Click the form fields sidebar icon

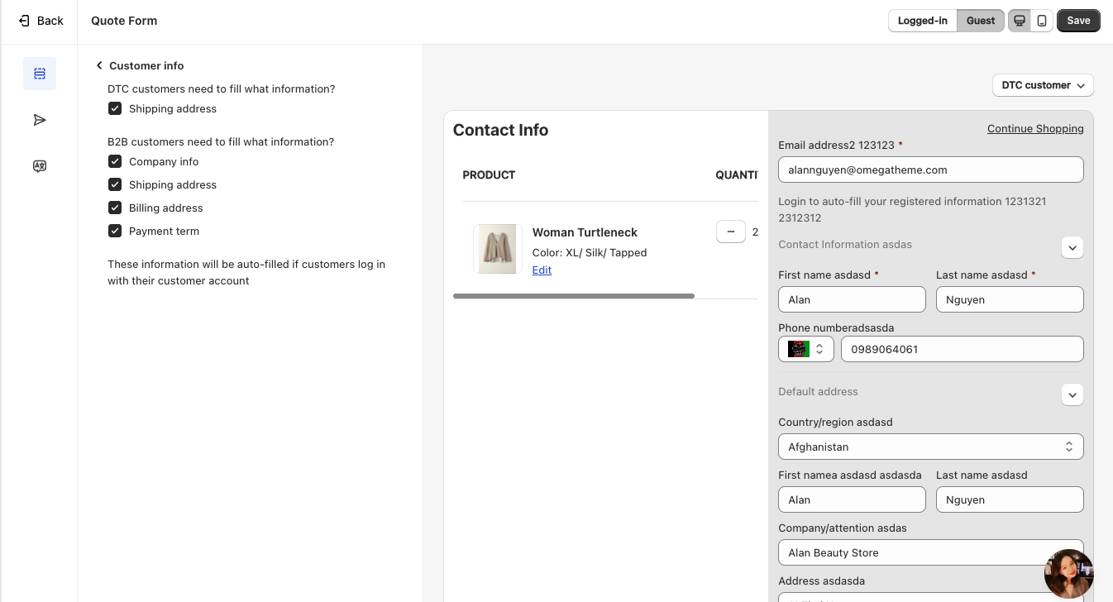point(40,74)
